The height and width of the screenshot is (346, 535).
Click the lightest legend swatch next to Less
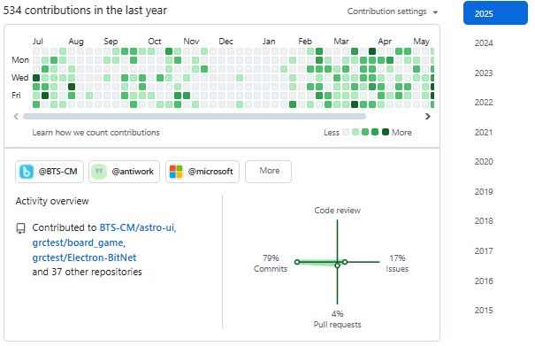(x=346, y=132)
